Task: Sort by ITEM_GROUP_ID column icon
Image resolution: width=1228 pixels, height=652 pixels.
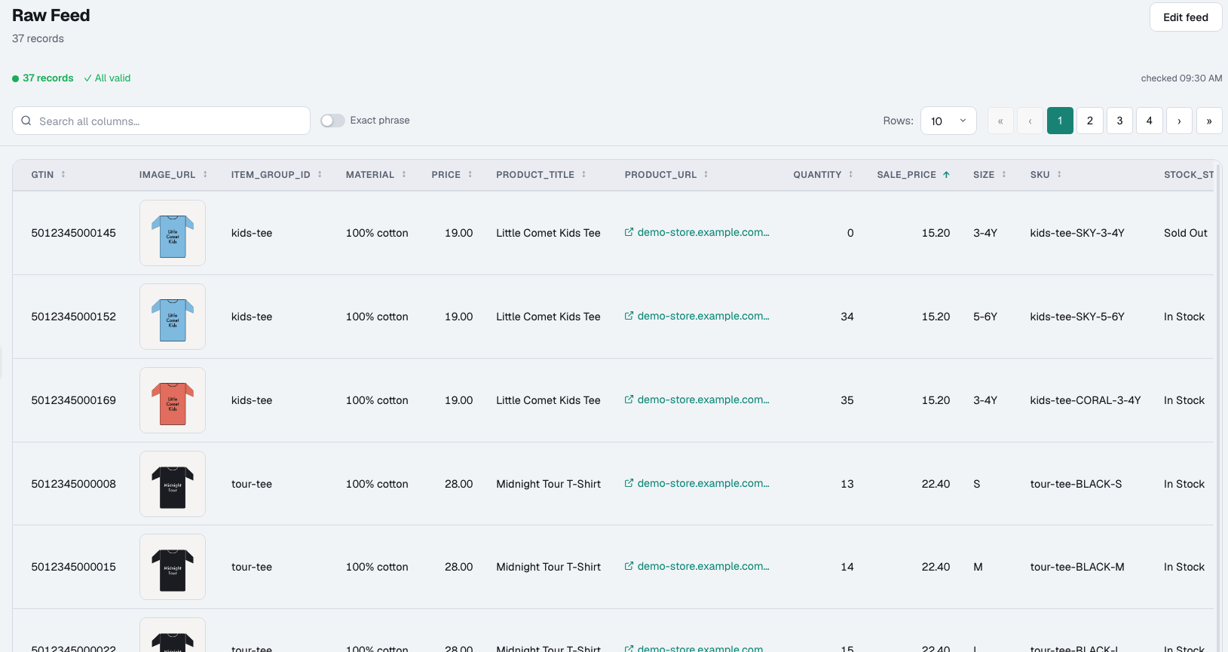Action: tap(320, 174)
